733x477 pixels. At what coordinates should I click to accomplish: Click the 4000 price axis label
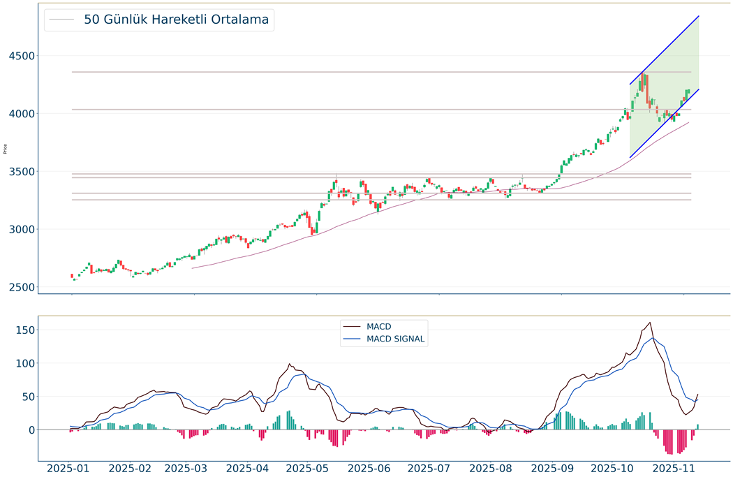(22, 114)
